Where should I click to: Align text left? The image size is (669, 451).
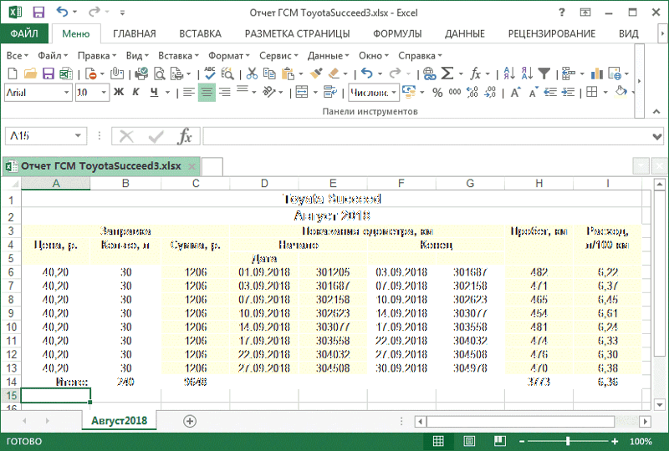click(189, 92)
